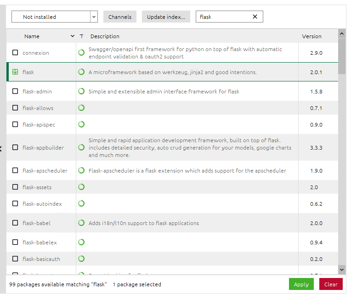Click the scrollbar up arrow
Screen dimensions: 351x301
coord(342,34)
